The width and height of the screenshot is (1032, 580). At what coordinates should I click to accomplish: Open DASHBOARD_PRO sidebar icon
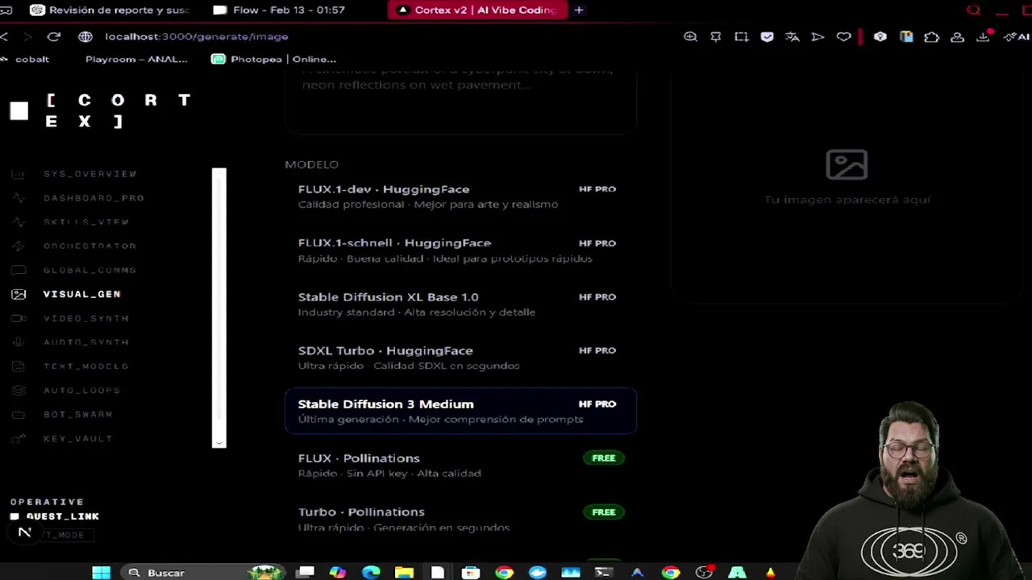tap(19, 198)
